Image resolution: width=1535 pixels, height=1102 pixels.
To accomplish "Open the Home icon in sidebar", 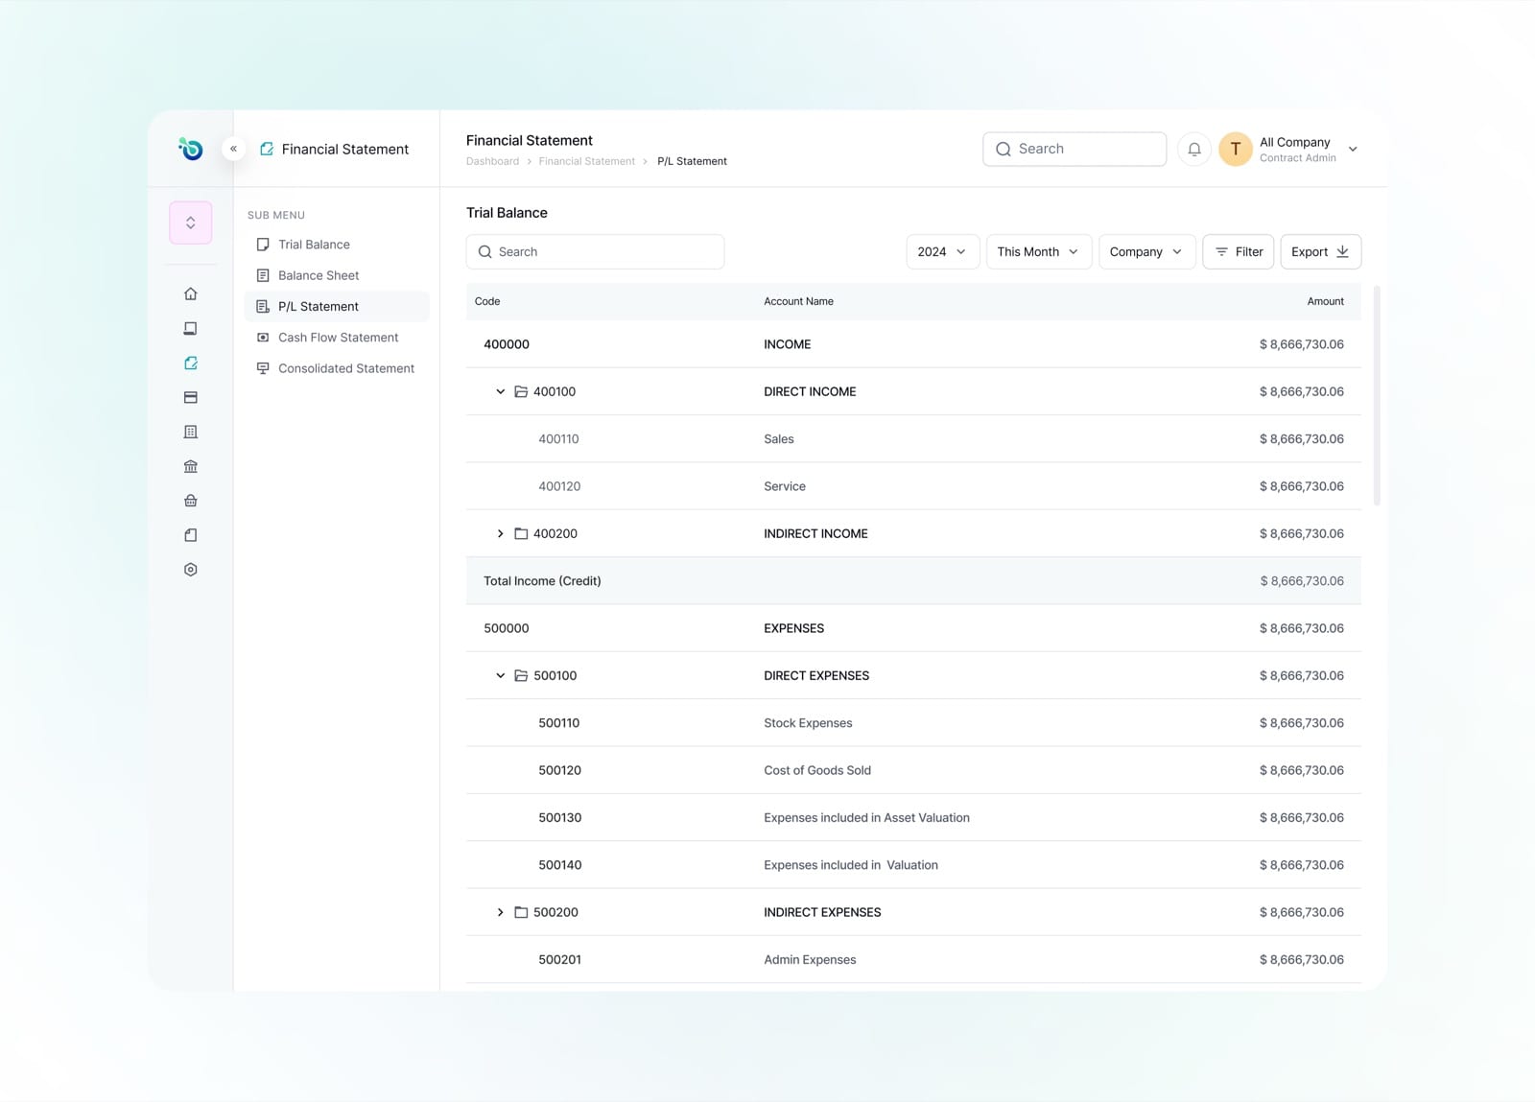I will tap(191, 293).
